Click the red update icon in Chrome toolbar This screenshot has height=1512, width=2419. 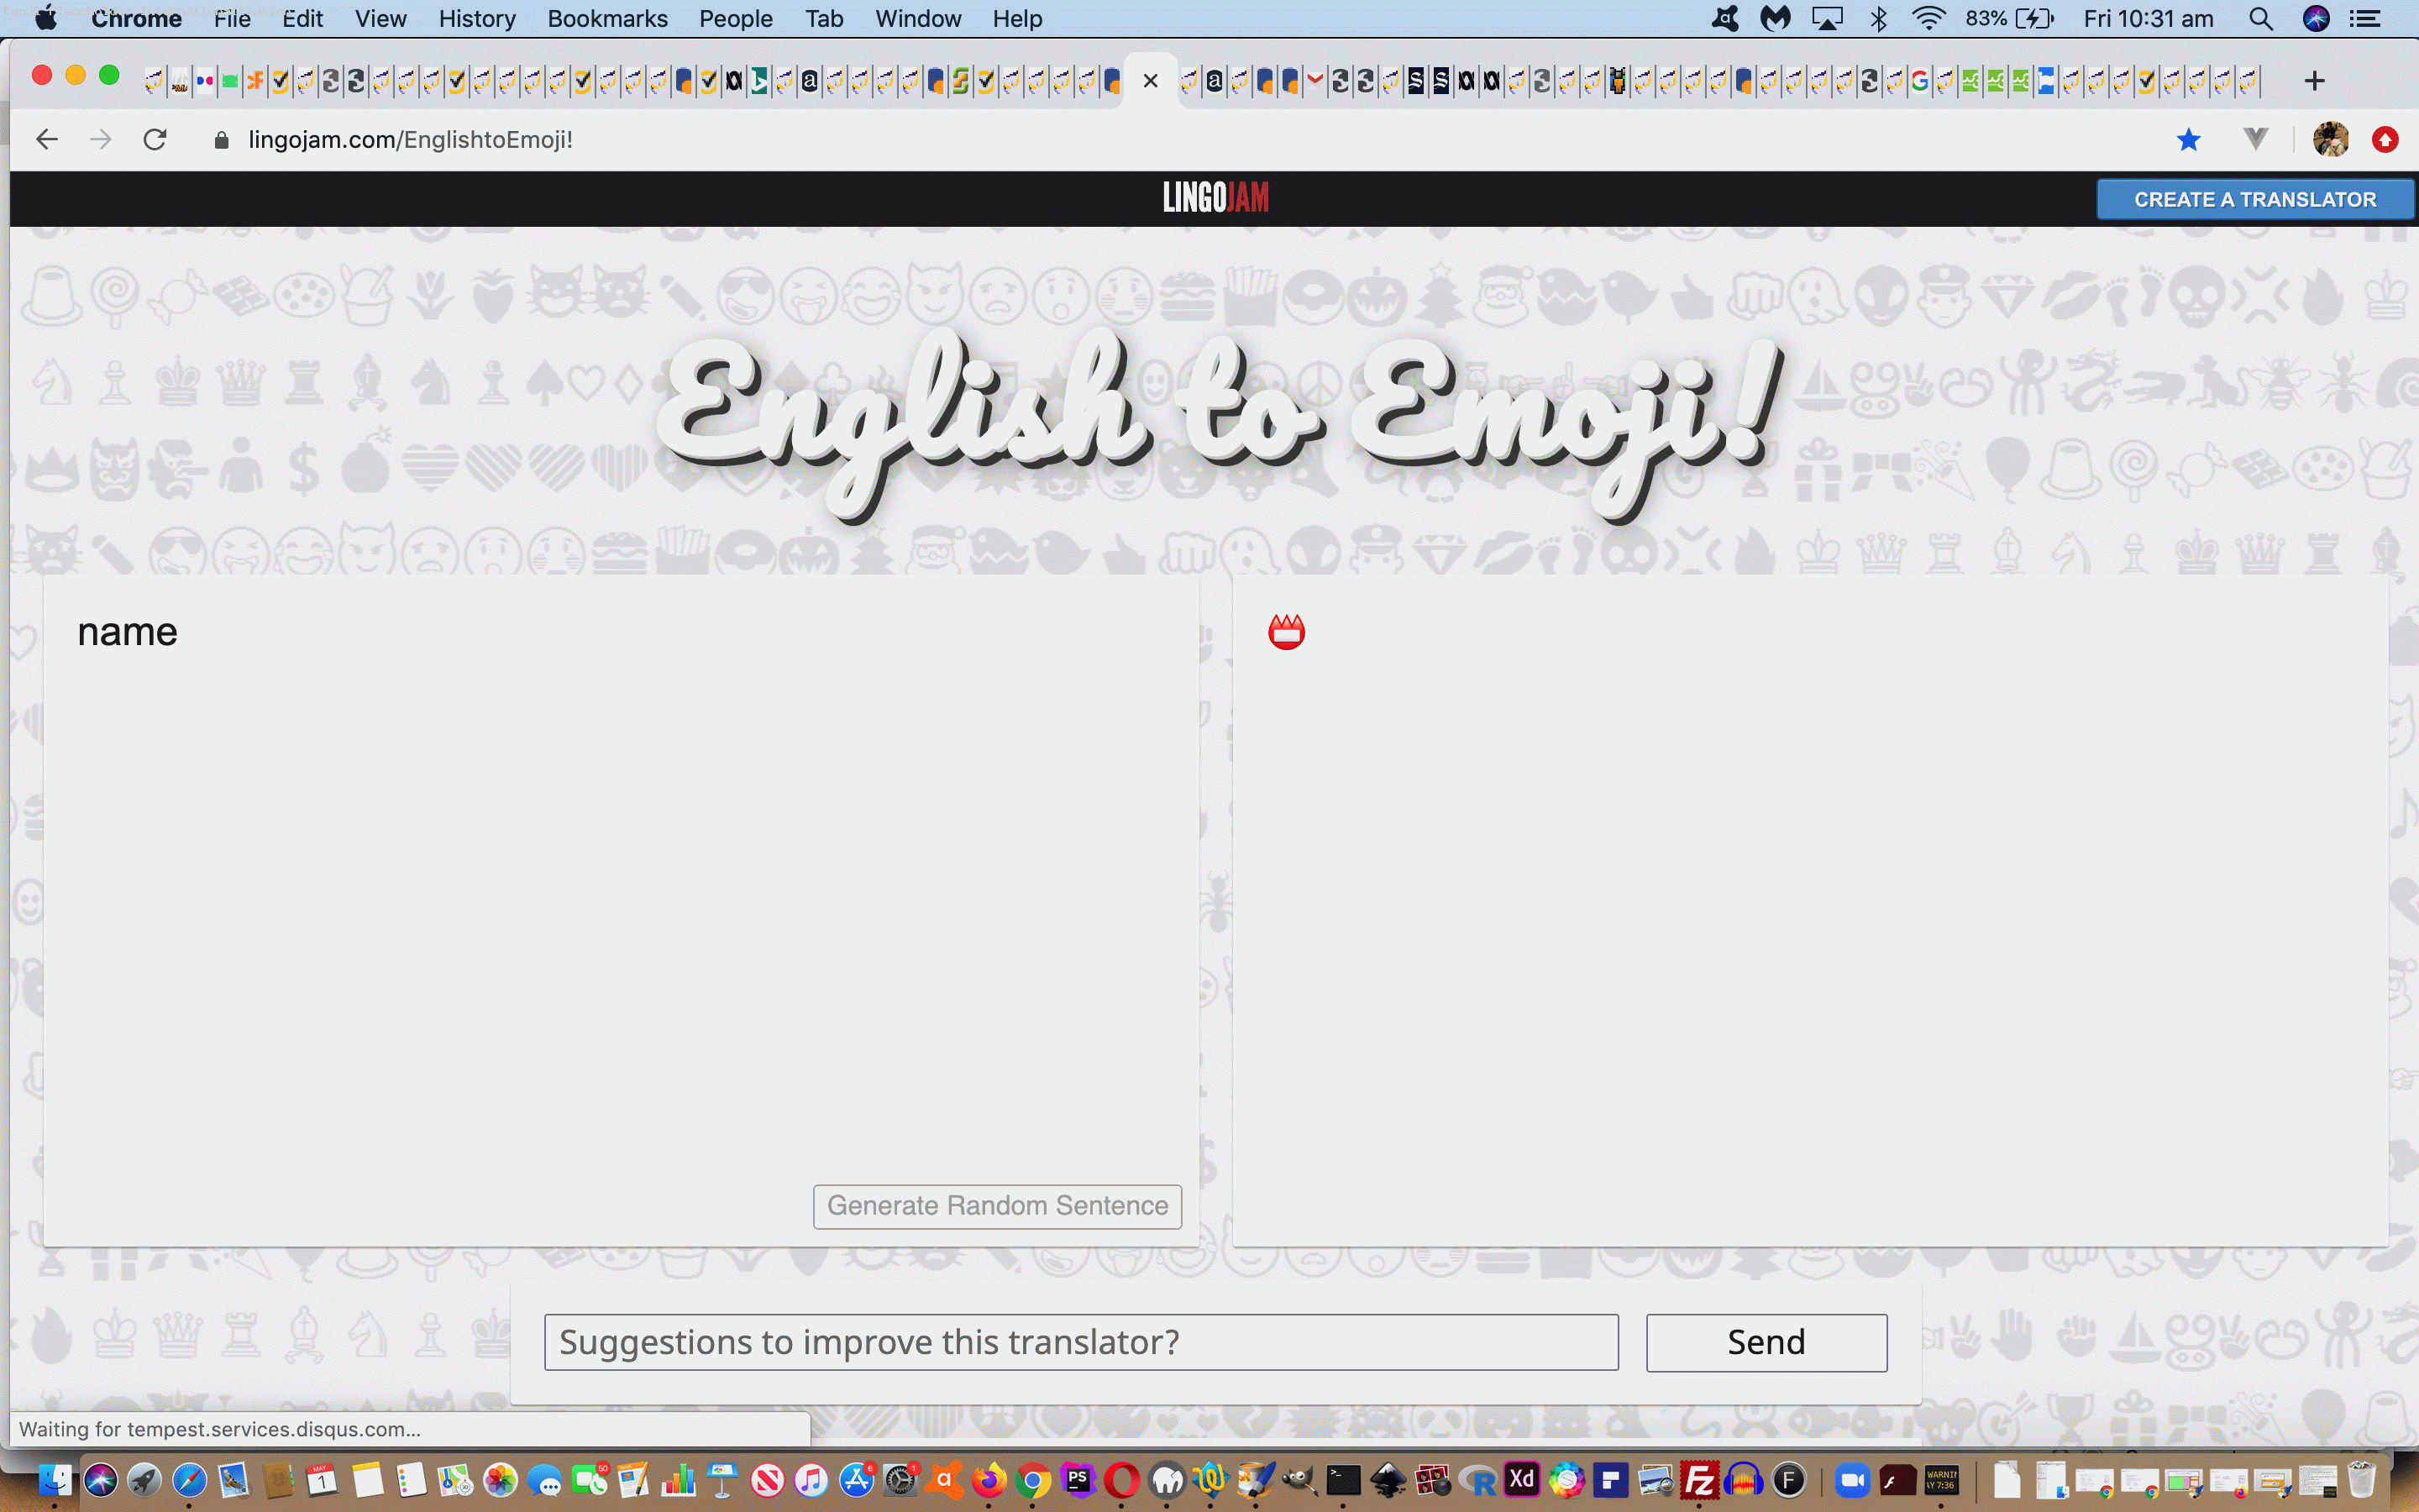tap(2385, 140)
